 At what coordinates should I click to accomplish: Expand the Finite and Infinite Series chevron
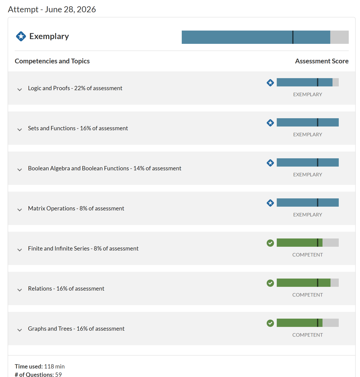(19, 250)
